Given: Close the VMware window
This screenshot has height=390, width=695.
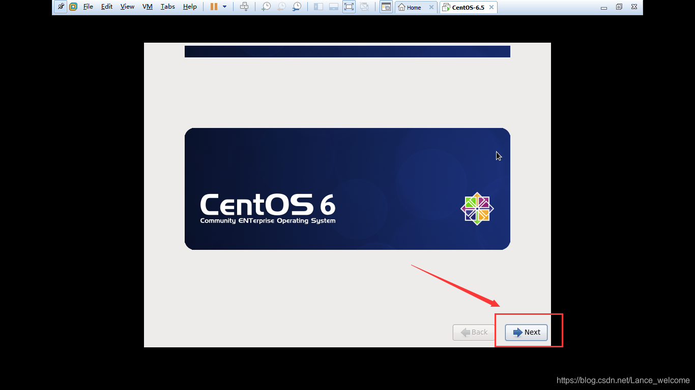Looking at the screenshot, I should click(634, 7).
